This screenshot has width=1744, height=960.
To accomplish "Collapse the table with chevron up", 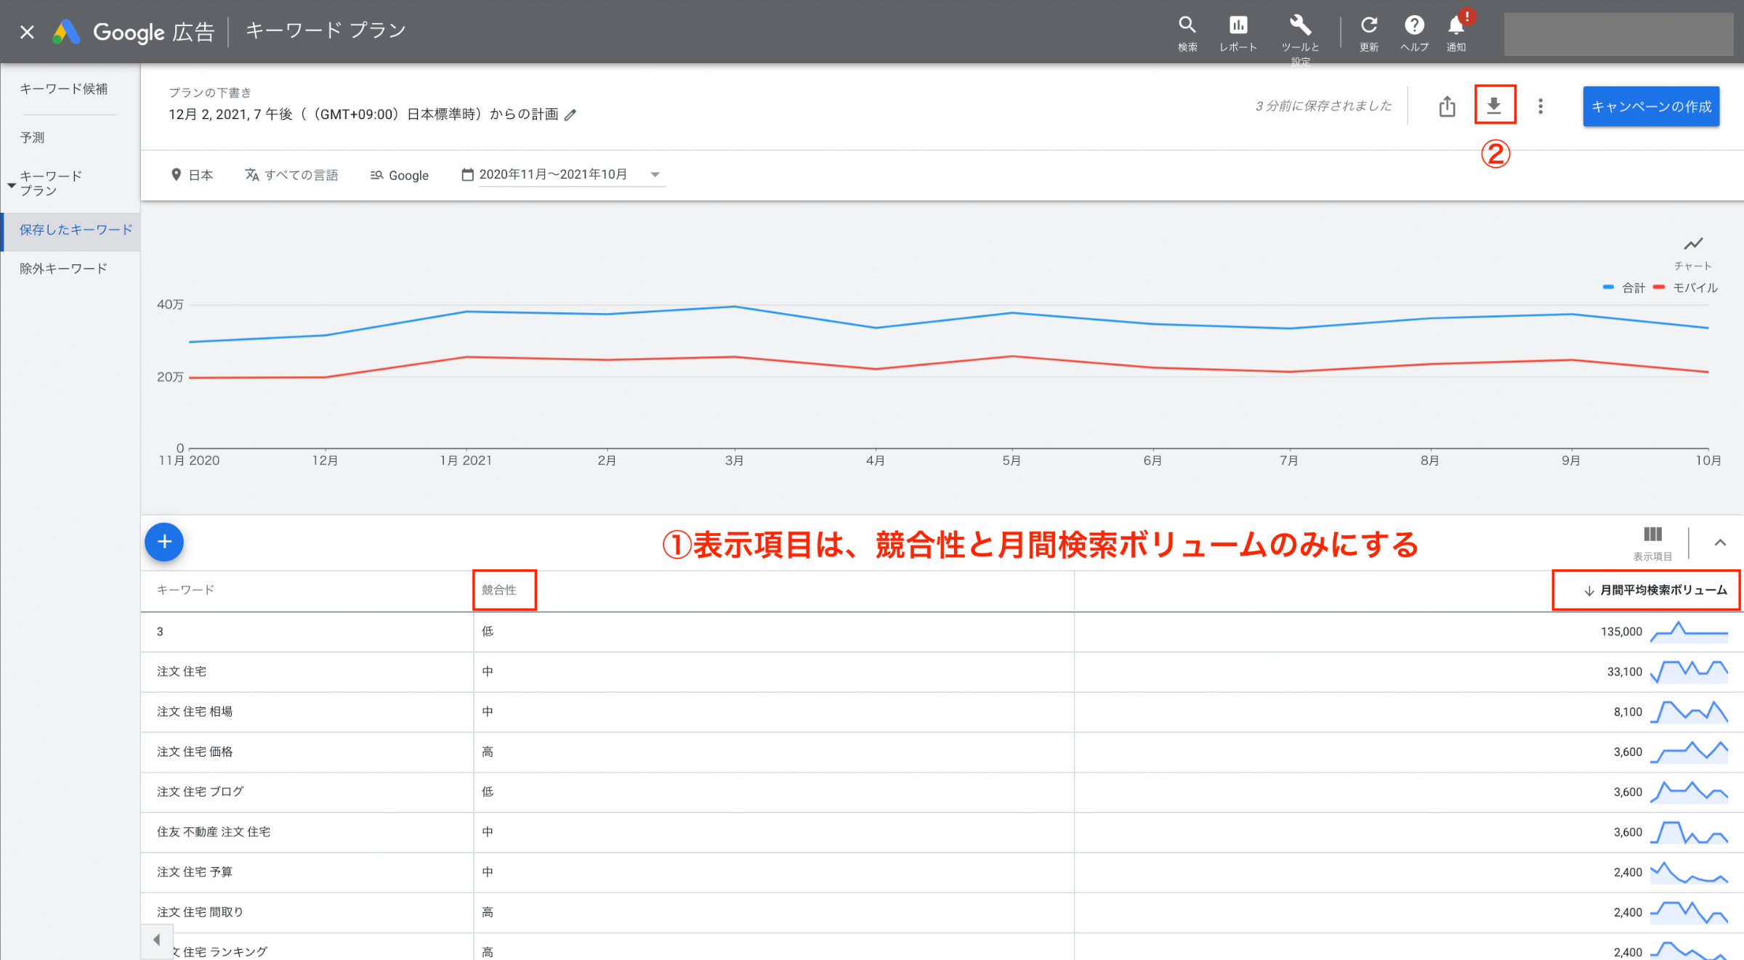I will 1720,542.
